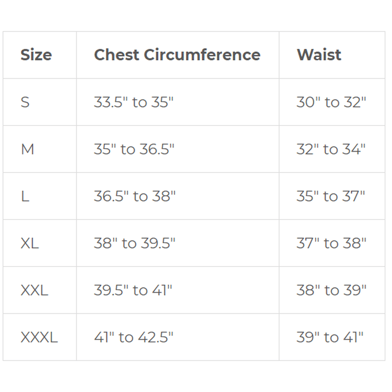Click chest value 36.5" to 38"
392x392 pixels.
pos(135,196)
